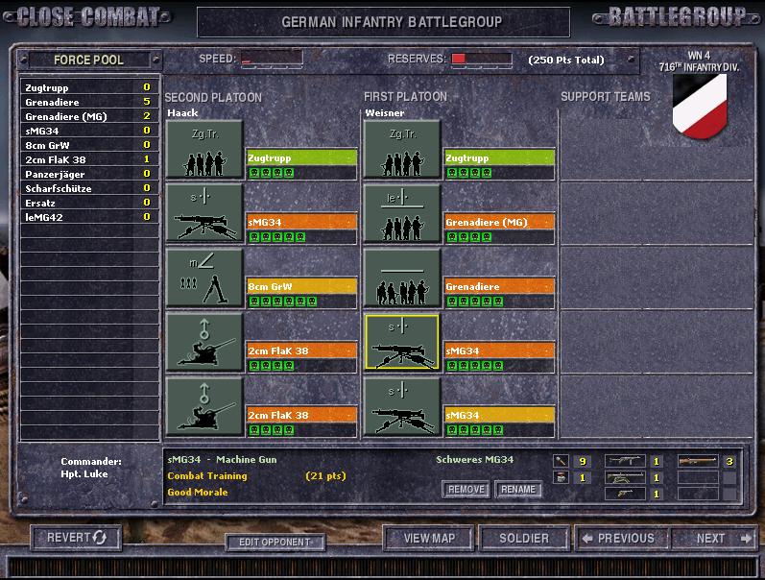Click the Force Pool header tab
This screenshot has height=580, width=765.
coord(89,60)
